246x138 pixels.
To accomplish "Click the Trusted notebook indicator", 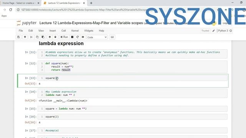I will (205, 31).
